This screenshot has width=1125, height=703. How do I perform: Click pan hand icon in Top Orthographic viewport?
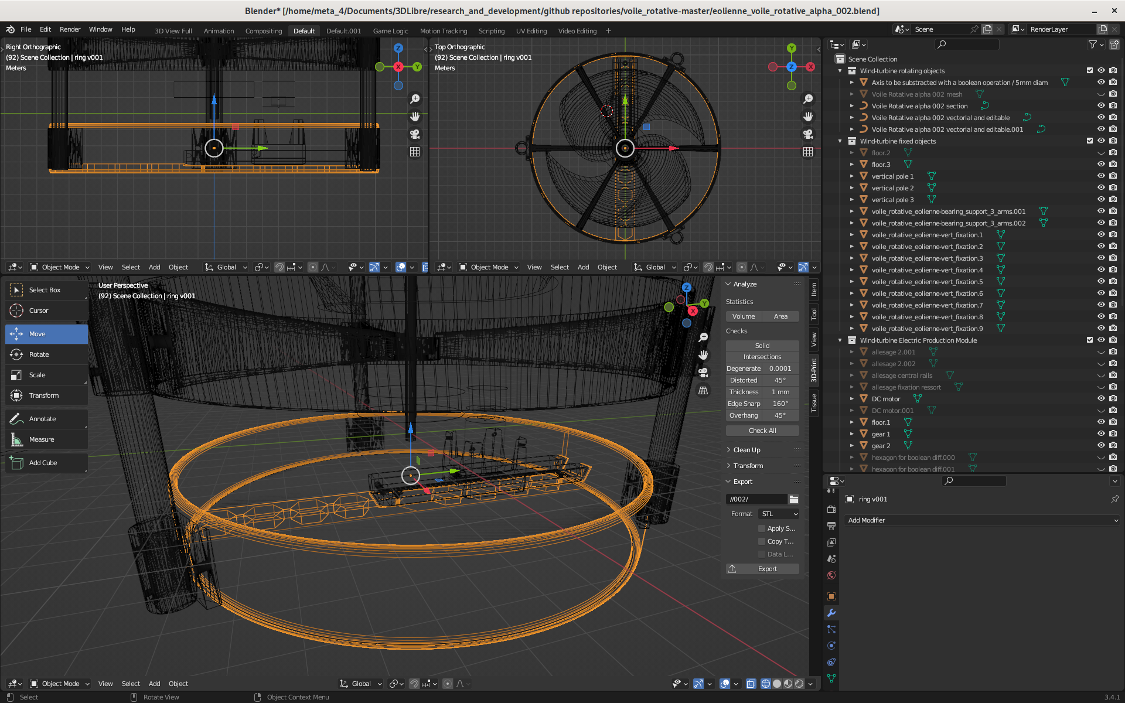click(x=808, y=117)
